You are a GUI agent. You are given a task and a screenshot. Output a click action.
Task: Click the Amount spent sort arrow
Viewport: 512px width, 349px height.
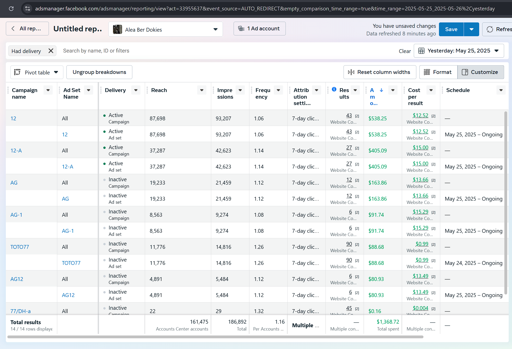[x=381, y=90]
